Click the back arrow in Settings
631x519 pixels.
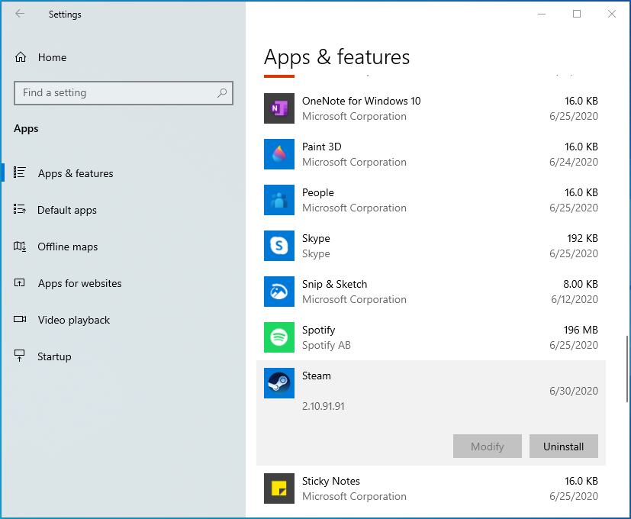coord(19,14)
